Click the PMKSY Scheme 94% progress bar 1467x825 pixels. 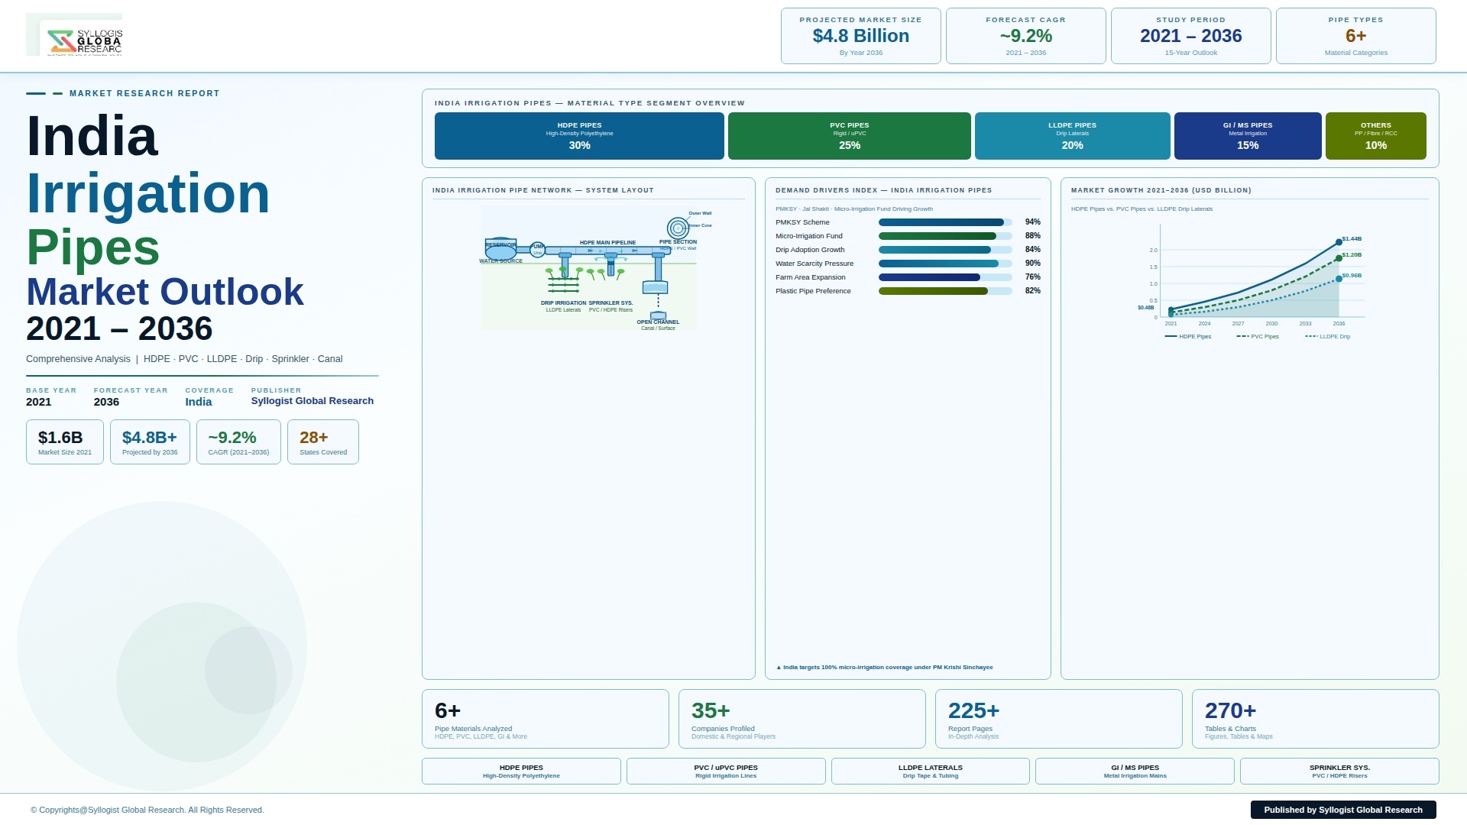coord(945,222)
